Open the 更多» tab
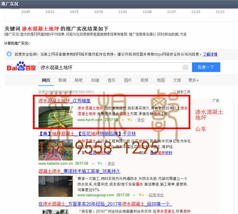The image size is (238, 214). pyautogui.click(x=194, y=80)
